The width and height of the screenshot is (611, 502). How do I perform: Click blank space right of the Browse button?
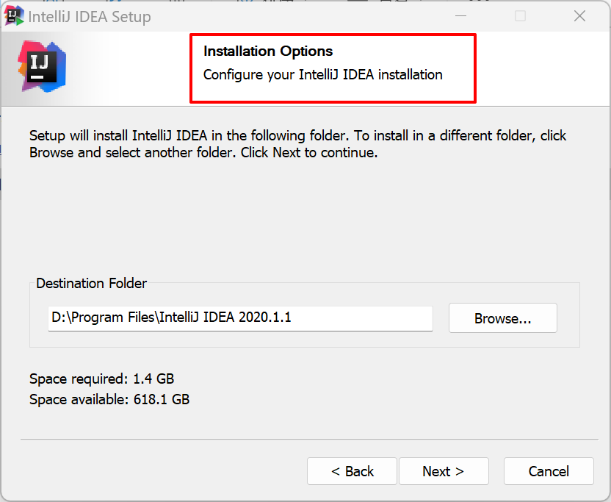[568, 318]
